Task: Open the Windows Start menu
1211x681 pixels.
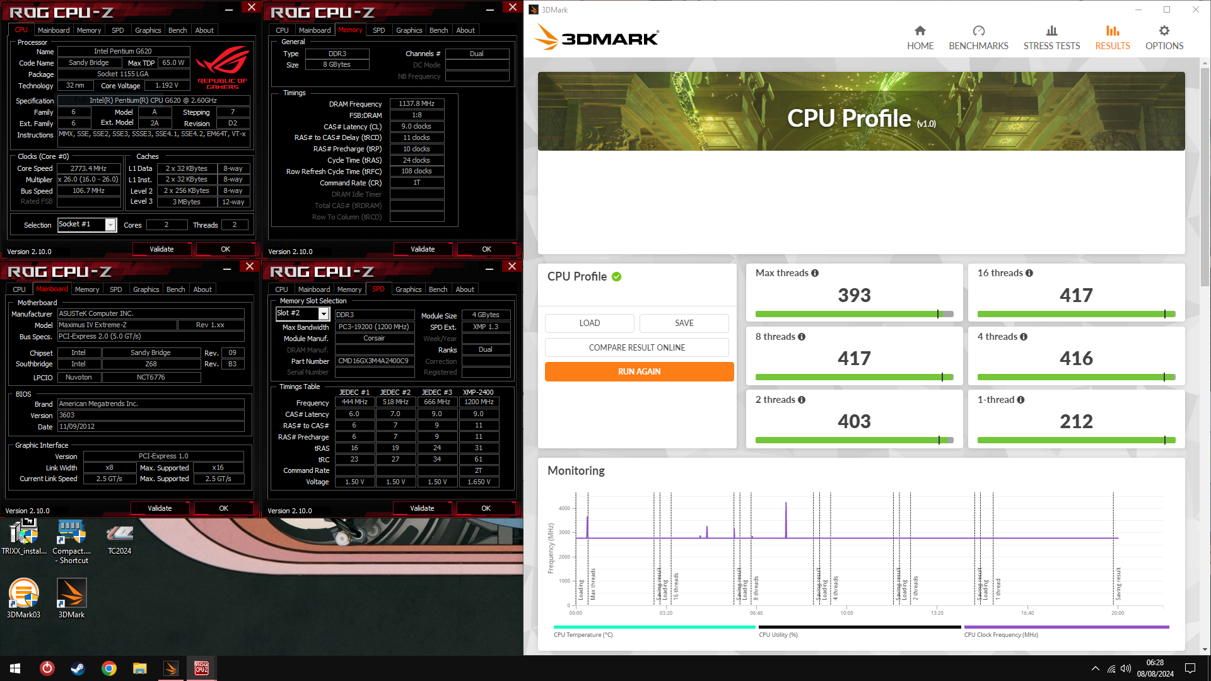Action: click(x=15, y=668)
